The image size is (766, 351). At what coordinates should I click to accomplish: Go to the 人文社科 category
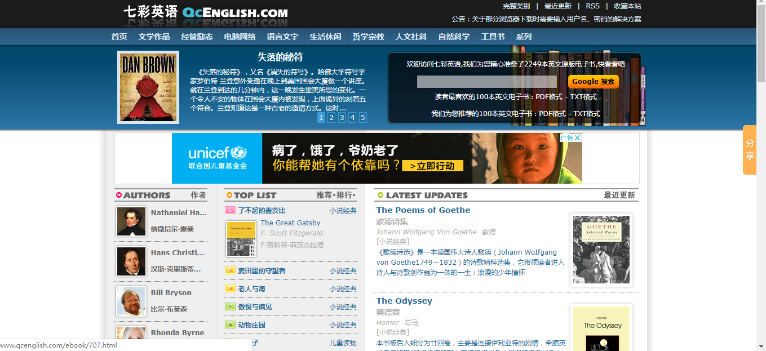point(411,37)
